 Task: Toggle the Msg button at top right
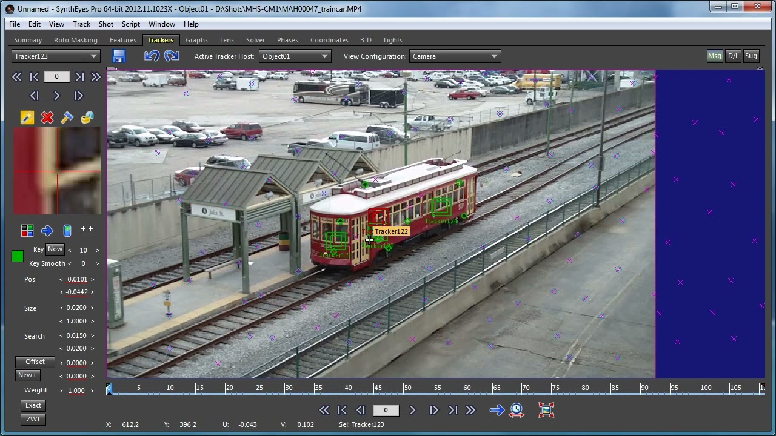tap(715, 56)
